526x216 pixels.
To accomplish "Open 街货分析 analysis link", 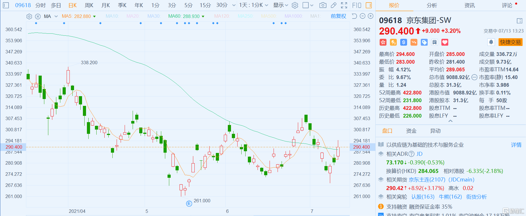I will [476, 197].
